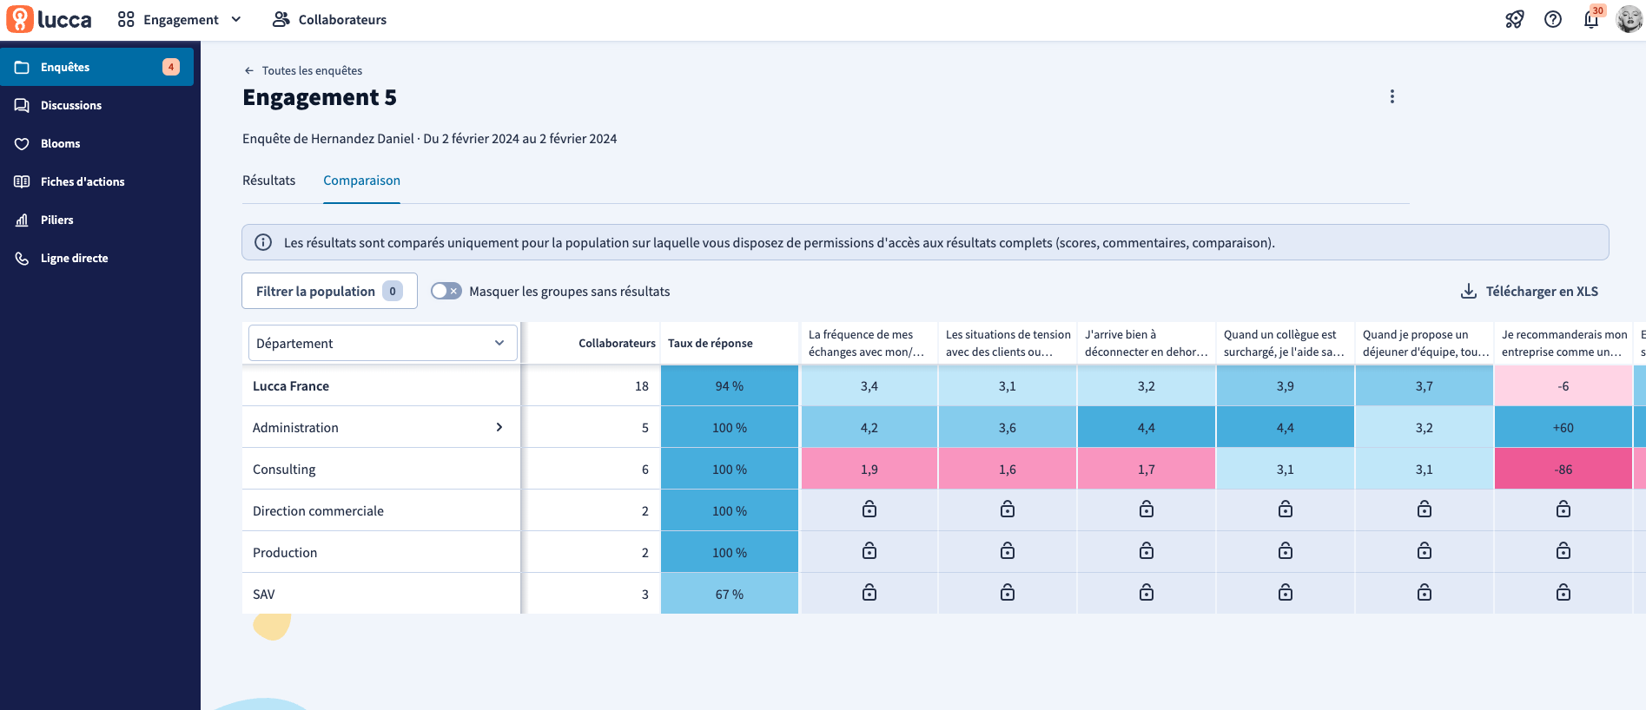The image size is (1646, 710).
Task: Click Production lock under 'fréquence de mes échanges'
Action: pyautogui.click(x=869, y=551)
